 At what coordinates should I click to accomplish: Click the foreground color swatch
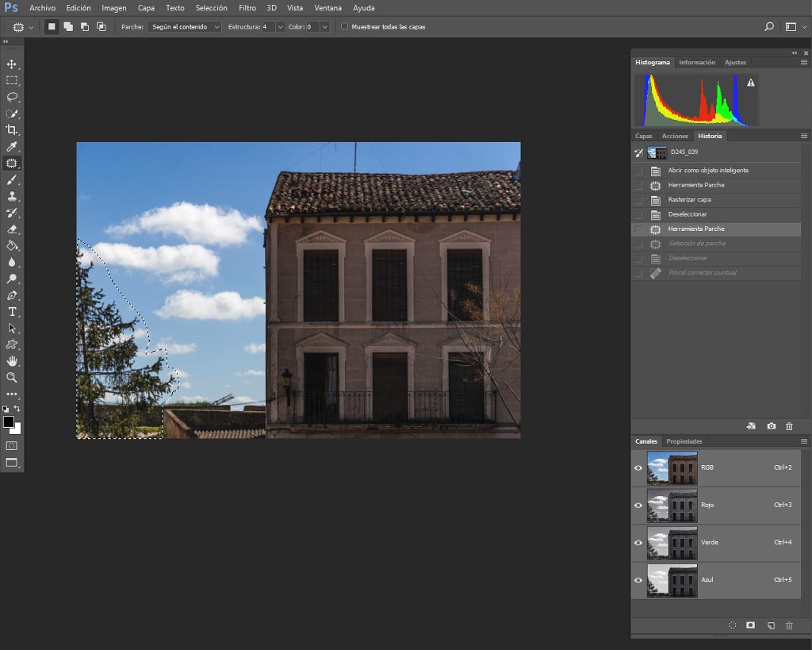pos(8,422)
